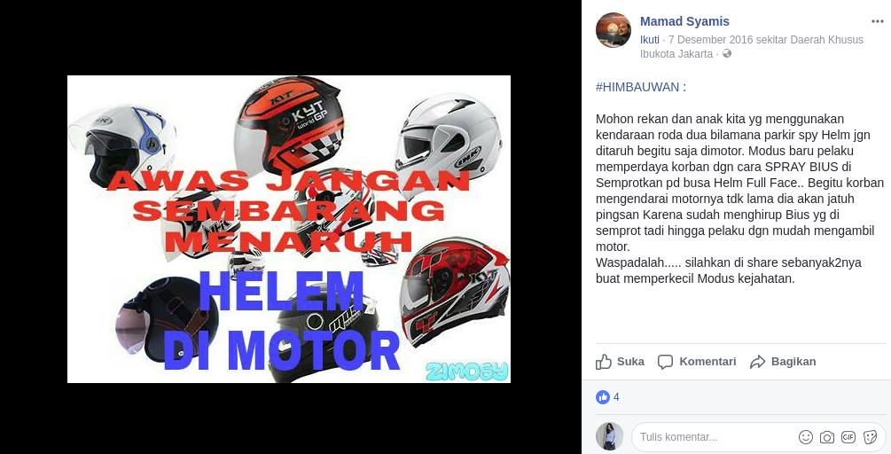Focus the Tulis komentar input field
The image size is (891, 454).
pos(759,437)
